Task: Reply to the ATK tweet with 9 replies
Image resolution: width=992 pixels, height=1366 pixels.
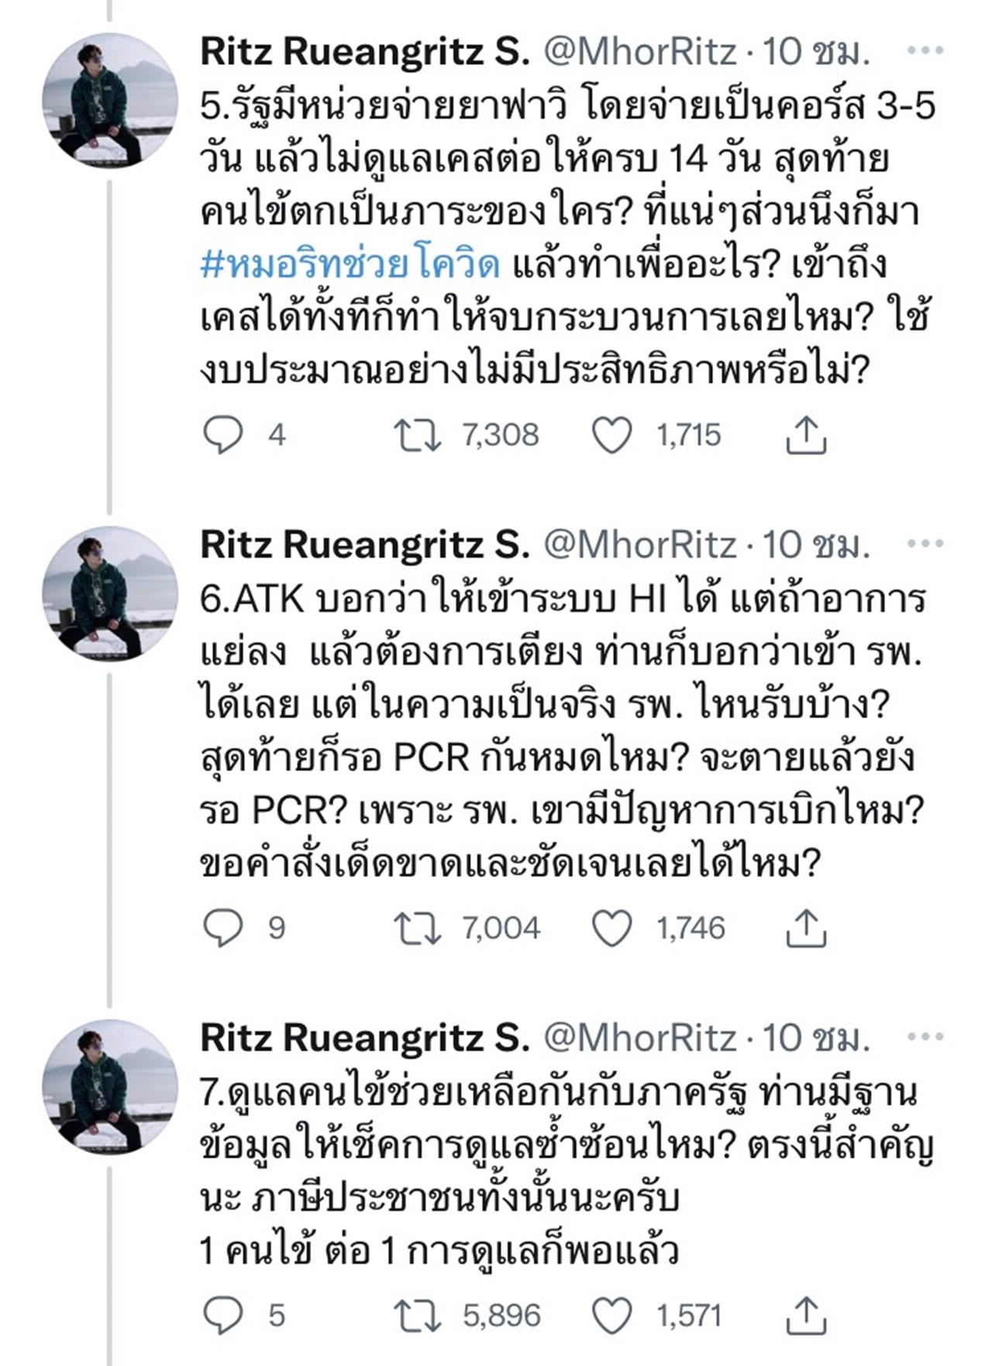Action: pyautogui.click(x=223, y=927)
